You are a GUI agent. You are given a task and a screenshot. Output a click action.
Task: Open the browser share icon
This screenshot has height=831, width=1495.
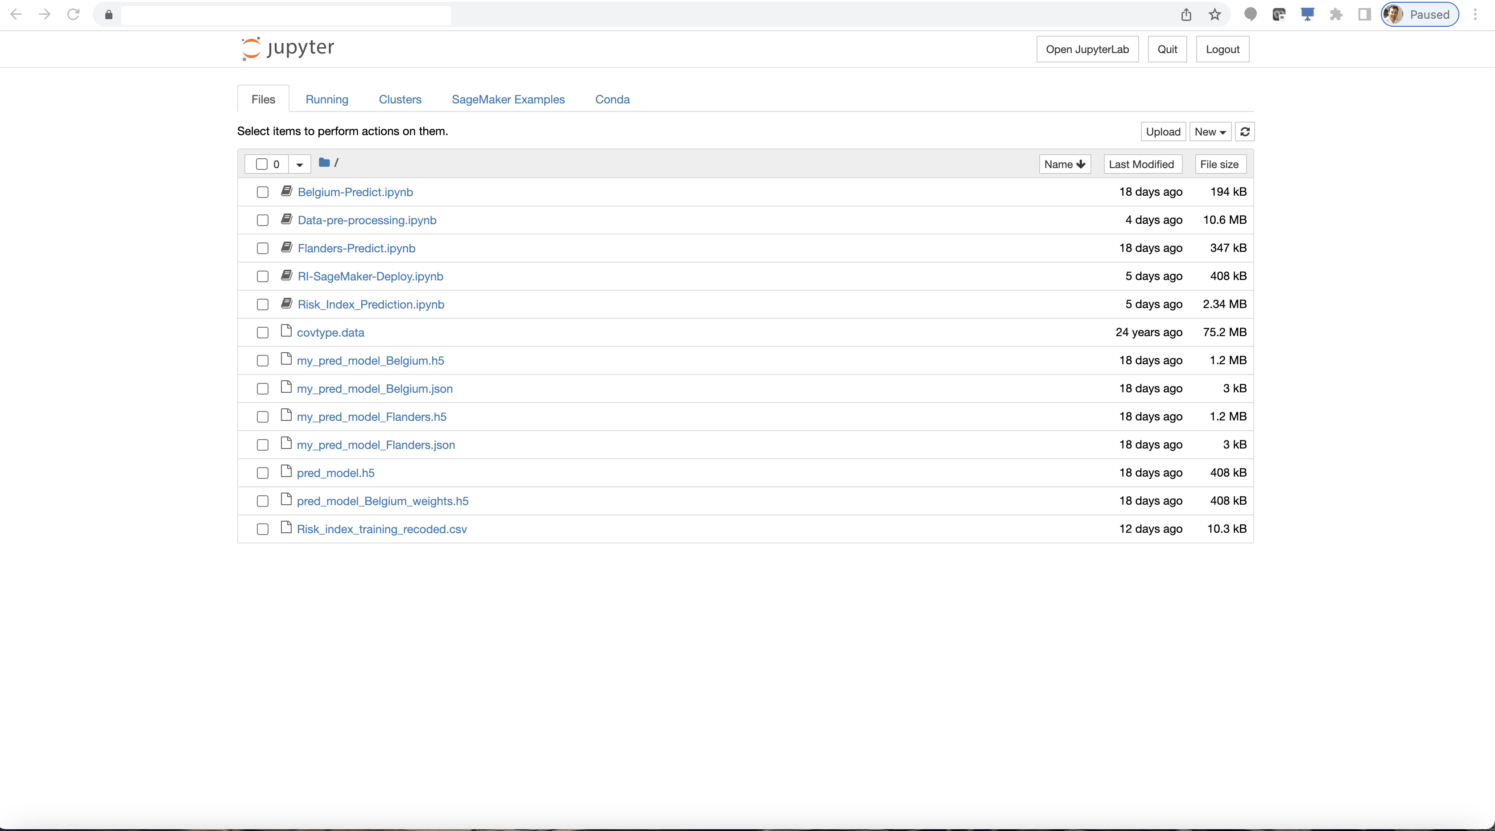(1186, 15)
